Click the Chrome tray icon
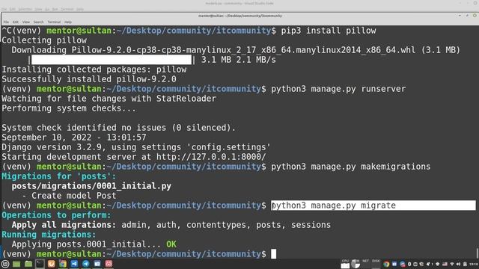The height and width of the screenshot is (269, 479). pyautogui.click(x=386, y=264)
